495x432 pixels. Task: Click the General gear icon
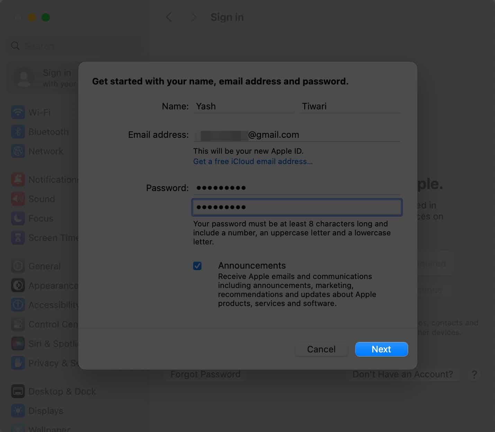pyautogui.click(x=18, y=266)
